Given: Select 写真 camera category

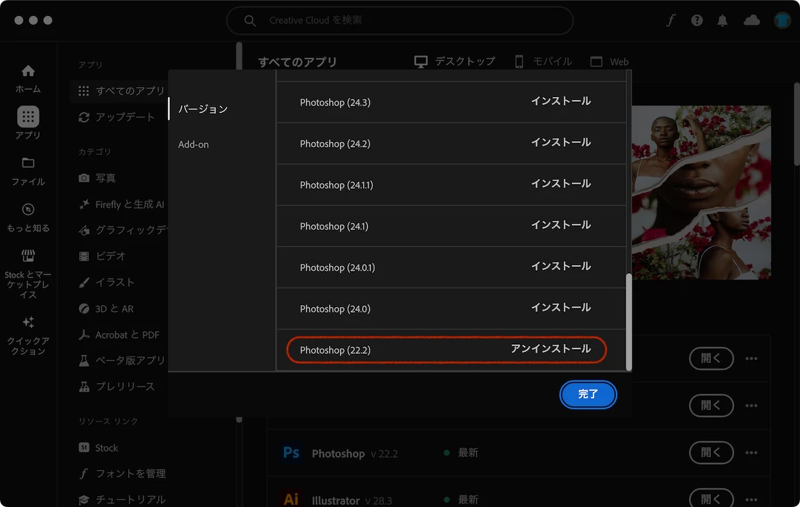Looking at the screenshot, I should 97,178.
